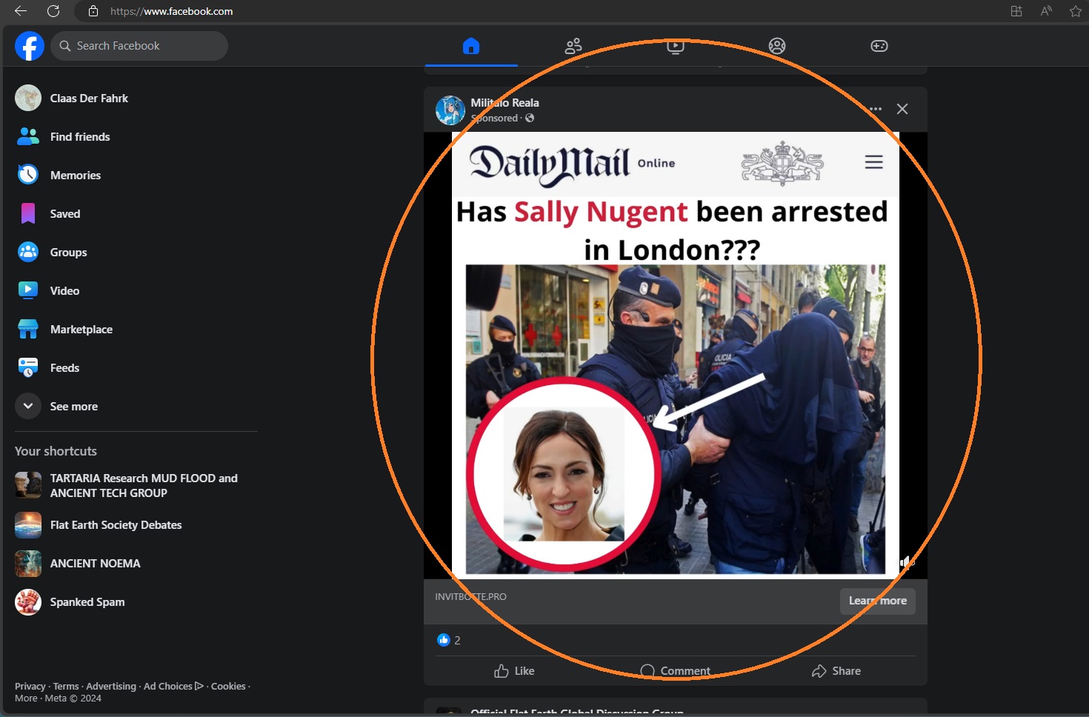Add page to favorites star icon
Viewport: 1089px width, 717px height.
click(x=1076, y=11)
